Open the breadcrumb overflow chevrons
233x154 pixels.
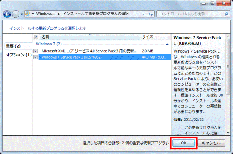tap(33, 14)
